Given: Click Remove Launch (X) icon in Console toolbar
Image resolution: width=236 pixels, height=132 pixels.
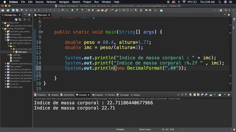Looking at the screenshot, I should pos(182,95).
